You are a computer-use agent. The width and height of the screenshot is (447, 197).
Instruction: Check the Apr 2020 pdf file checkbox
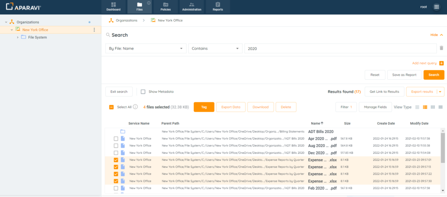point(116,139)
